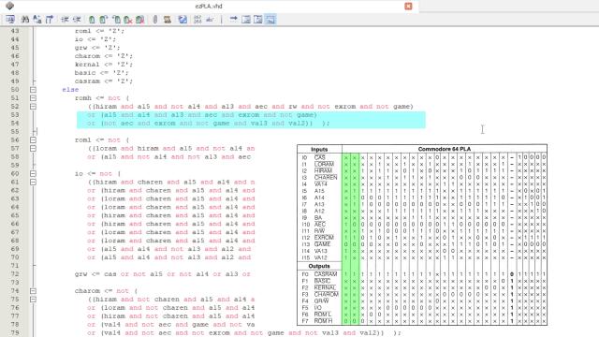Click the right arrow toolbar icon
Image resolution: width=599 pixels, height=337 pixels.
click(x=233, y=19)
